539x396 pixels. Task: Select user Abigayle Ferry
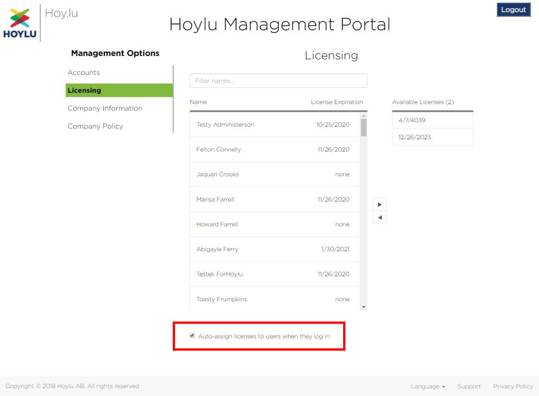(x=275, y=249)
